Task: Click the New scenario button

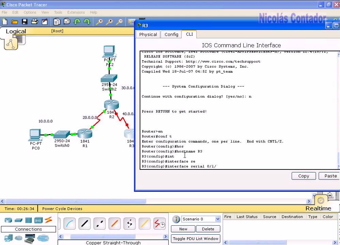Action: 183,229
